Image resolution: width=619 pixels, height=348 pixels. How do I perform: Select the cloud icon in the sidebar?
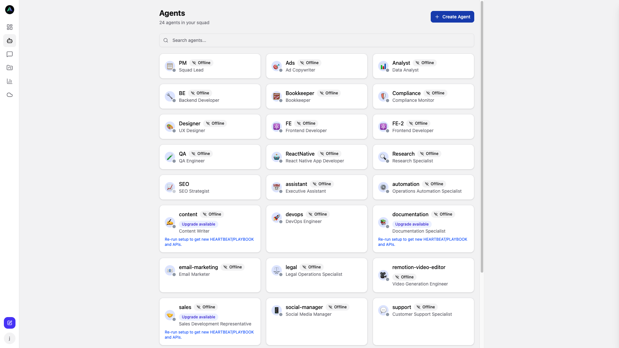(x=9, y=95)
